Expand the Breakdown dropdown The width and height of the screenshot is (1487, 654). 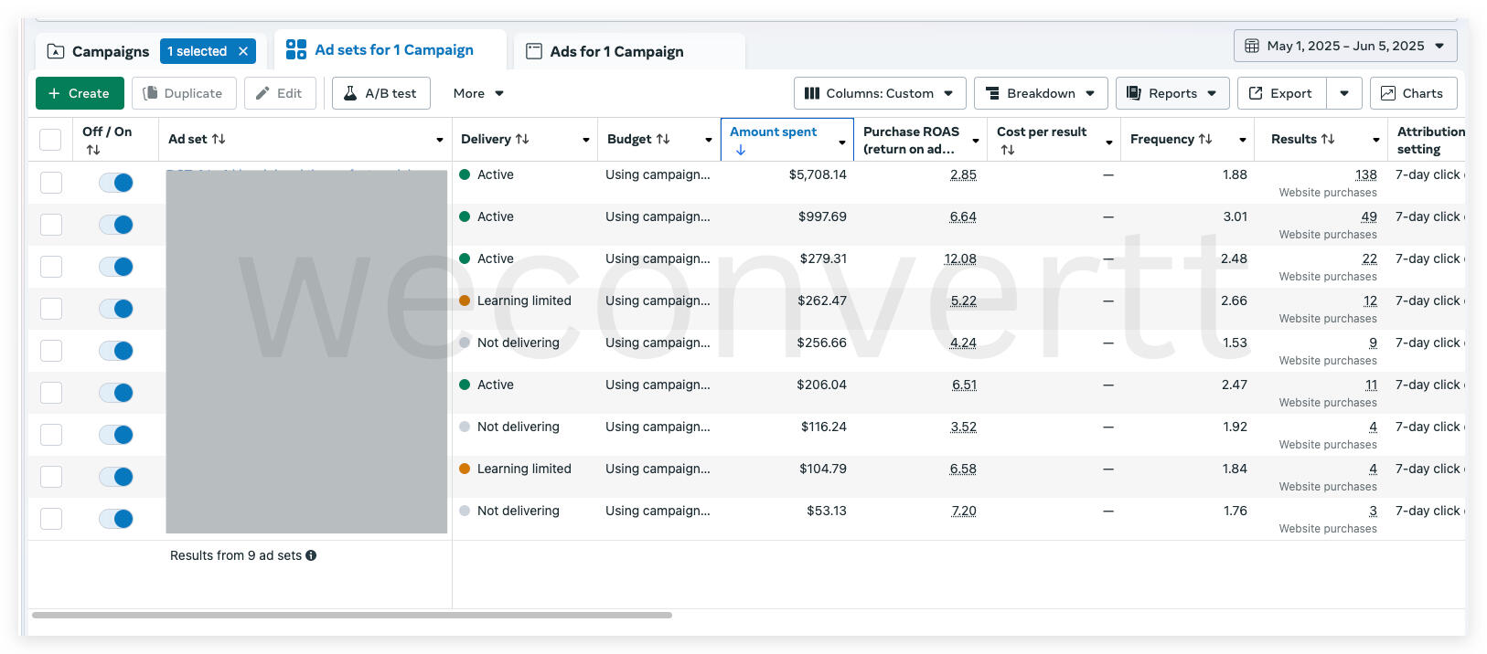1040,93
